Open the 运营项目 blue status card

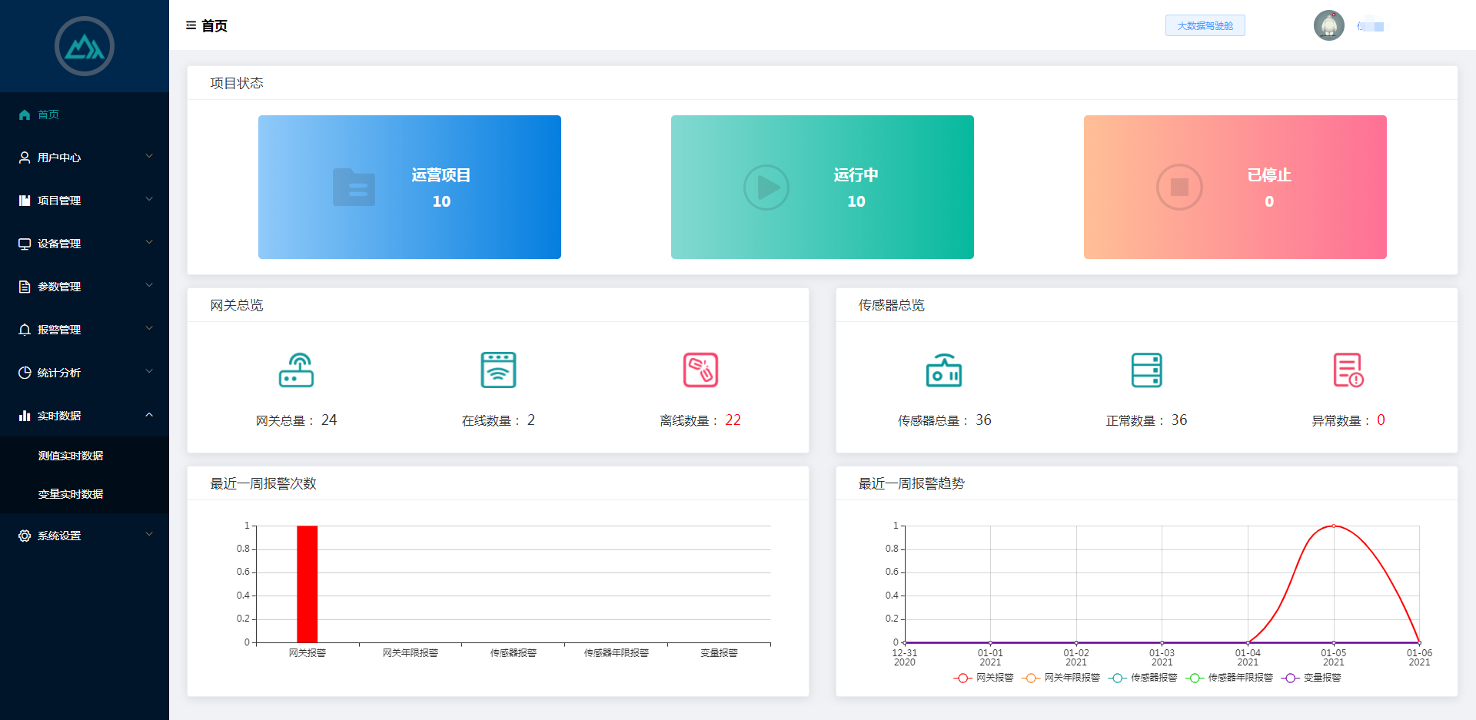tap(409, 187)
